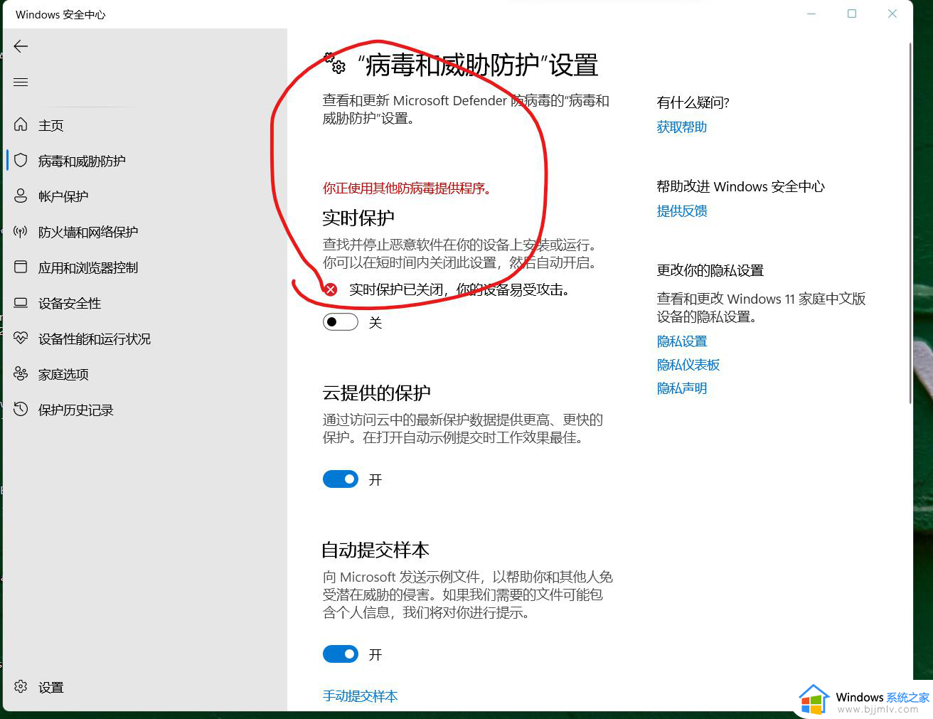
Task: Click the gear icon beside 设置
Action: (21, 686)
